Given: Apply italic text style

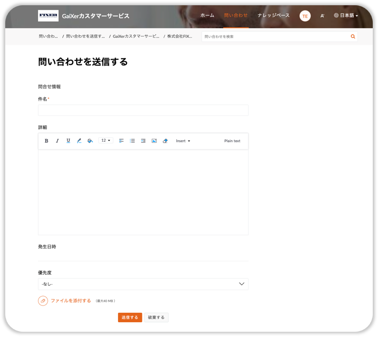Looking at the screenshot, I should point(58,141).
